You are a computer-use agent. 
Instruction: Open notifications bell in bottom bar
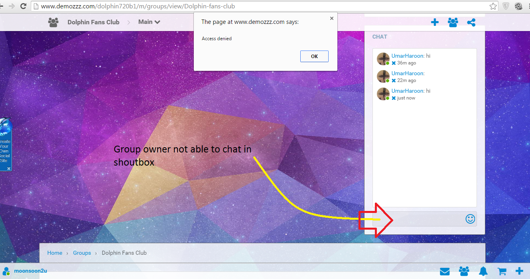click(x=483, y=271)
